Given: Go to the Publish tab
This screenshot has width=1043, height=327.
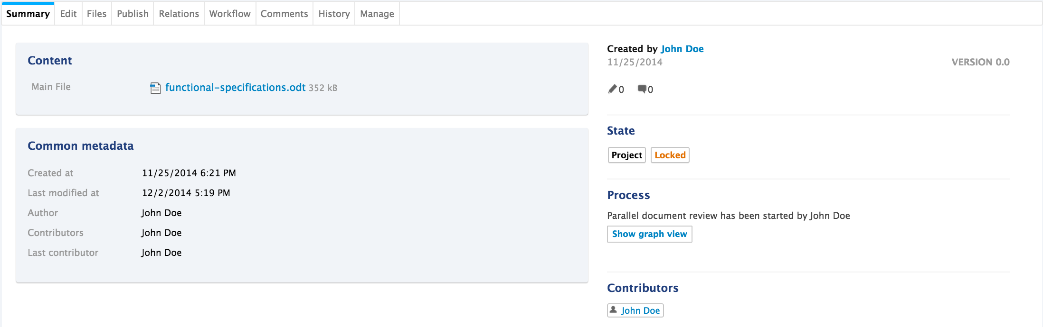Looking at the screenshot, I should pos(133,14).
